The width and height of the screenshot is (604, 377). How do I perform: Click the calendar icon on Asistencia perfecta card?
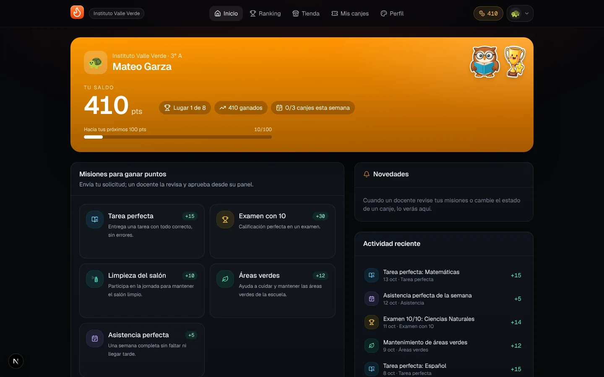coord(95,338)
